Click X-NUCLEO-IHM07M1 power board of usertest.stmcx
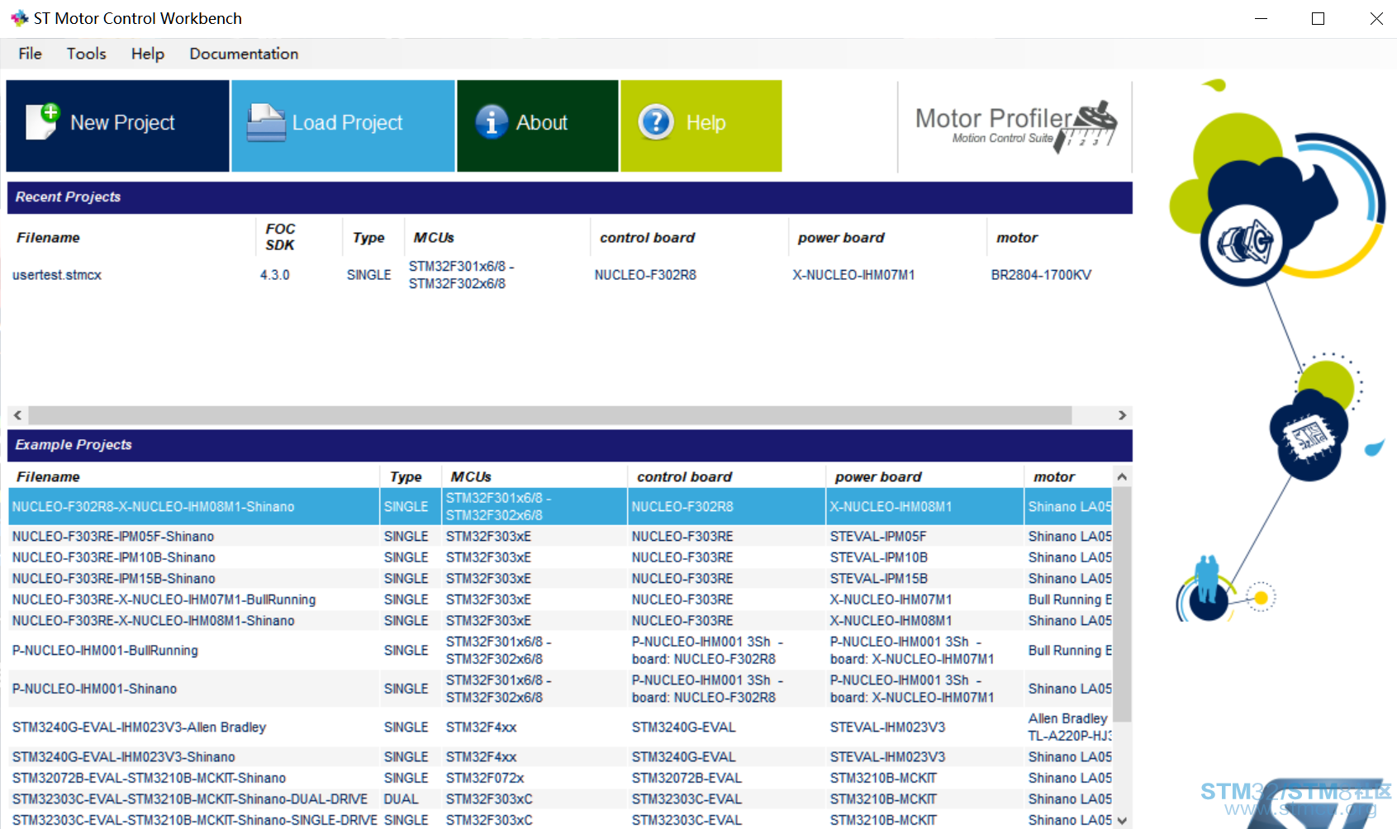1397x829 pixels. click(x=853, y=275)
